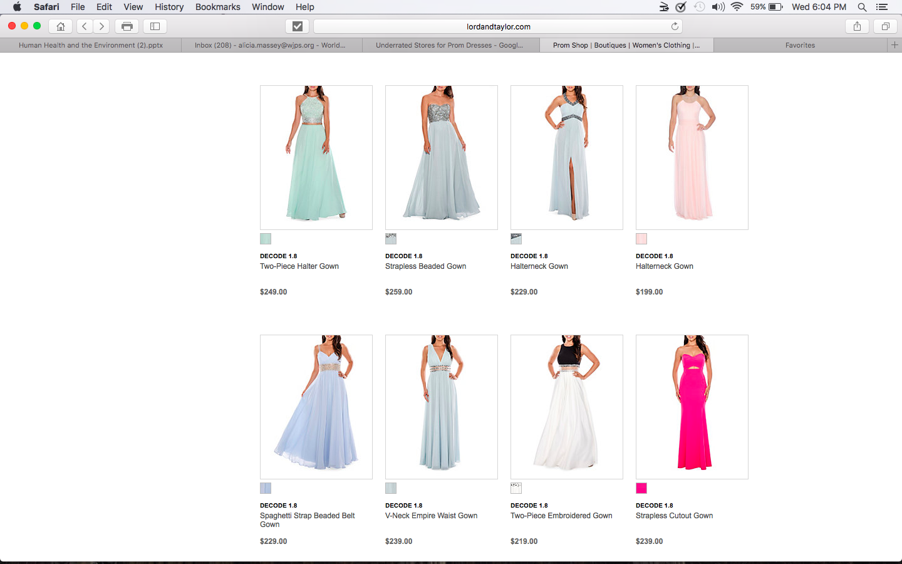Select swatch under Two-Piece Embroidered Gown
Image resolution: width=902 pixels, height=564 pixels.
(x=516, y=488)
